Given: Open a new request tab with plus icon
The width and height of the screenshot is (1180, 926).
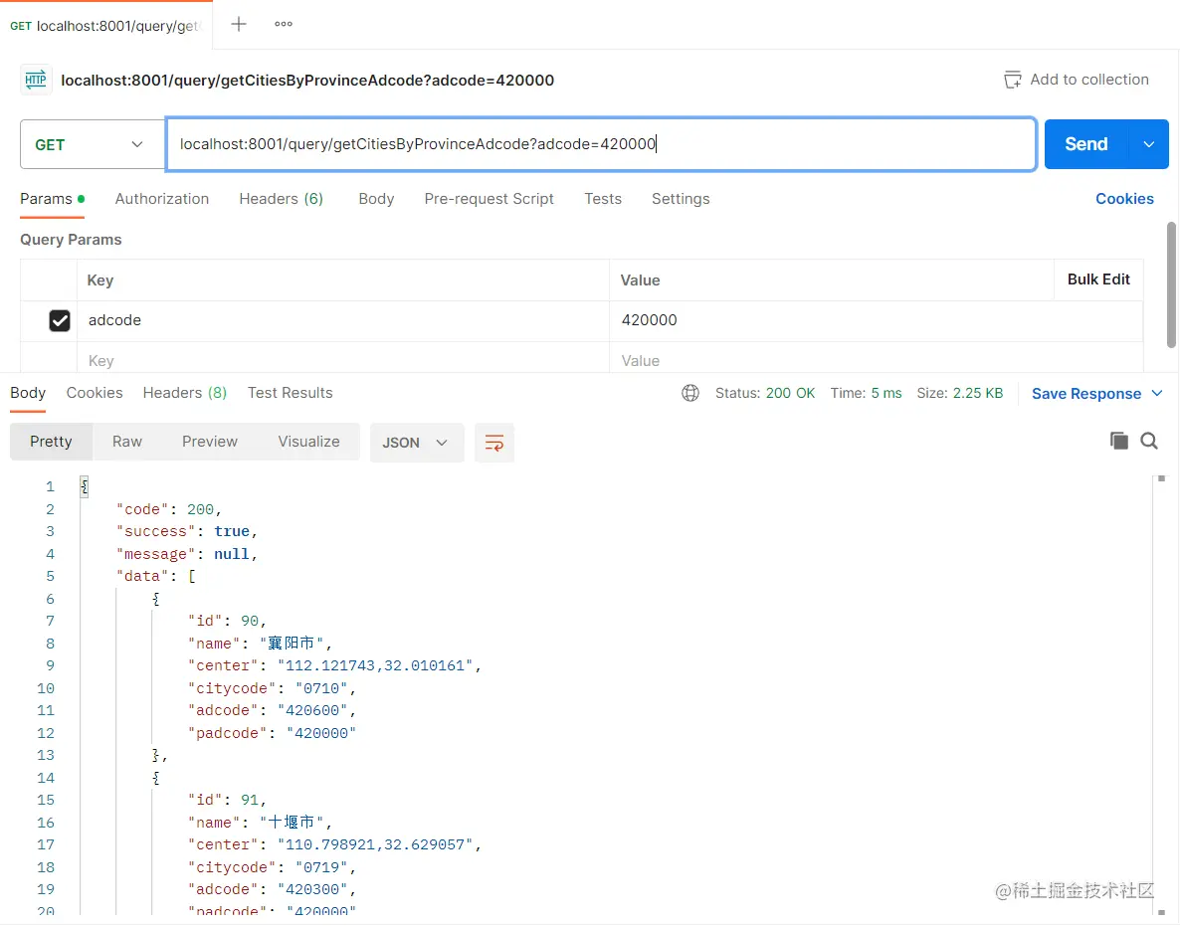Looking at the screenshot, I should tap(239, 24).
